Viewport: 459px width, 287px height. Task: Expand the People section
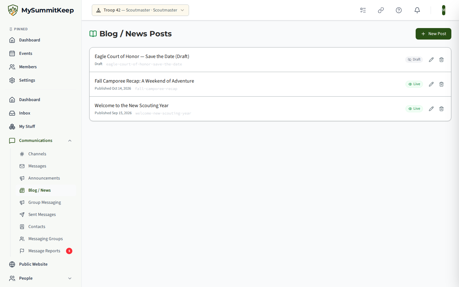pos(41,278)
